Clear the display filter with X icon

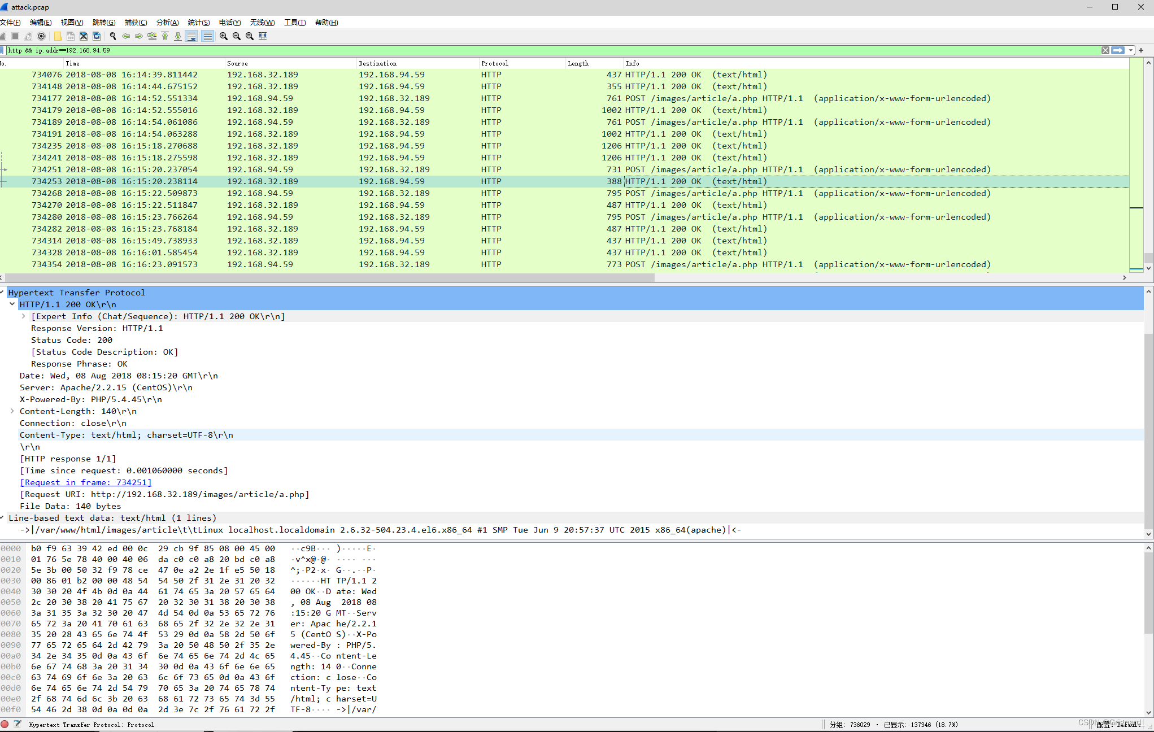coord(1105,50)
